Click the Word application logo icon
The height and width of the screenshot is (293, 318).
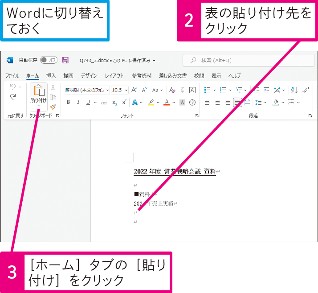10,60
